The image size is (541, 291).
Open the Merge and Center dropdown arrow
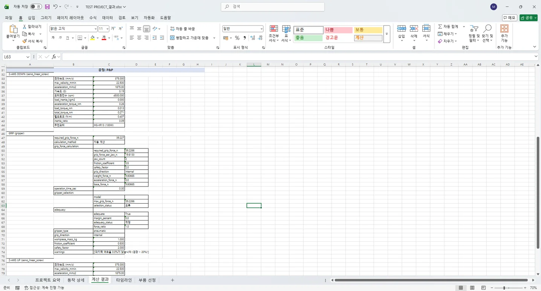pos(214,38)
